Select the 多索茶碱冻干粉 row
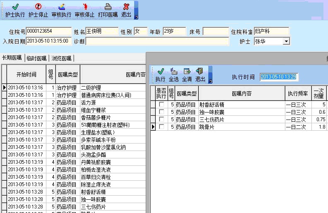The width and height of the screenshot is (328, 213). [74, 140]
